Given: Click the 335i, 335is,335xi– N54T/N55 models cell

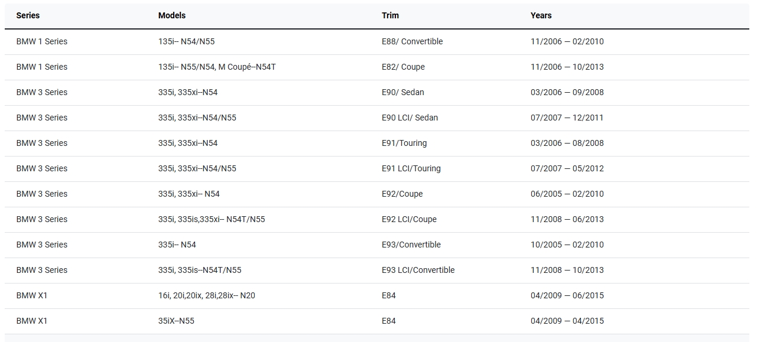Looking at the screenshot, I should tap(212, 219).
